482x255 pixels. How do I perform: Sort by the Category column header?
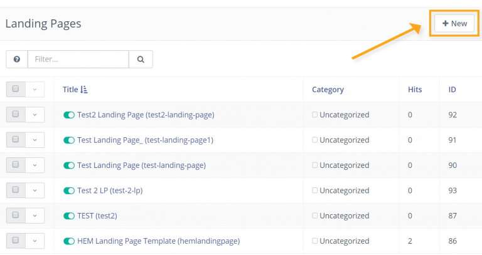point(328,90)
